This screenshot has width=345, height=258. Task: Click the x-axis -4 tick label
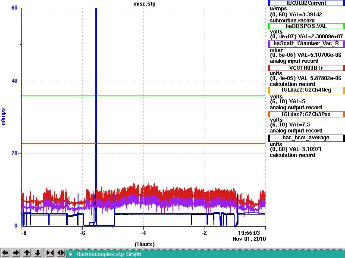pos(143,233)
